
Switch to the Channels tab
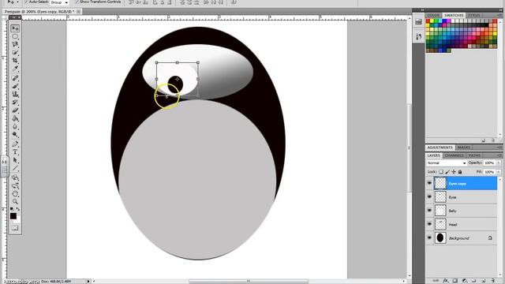[454, 155]
